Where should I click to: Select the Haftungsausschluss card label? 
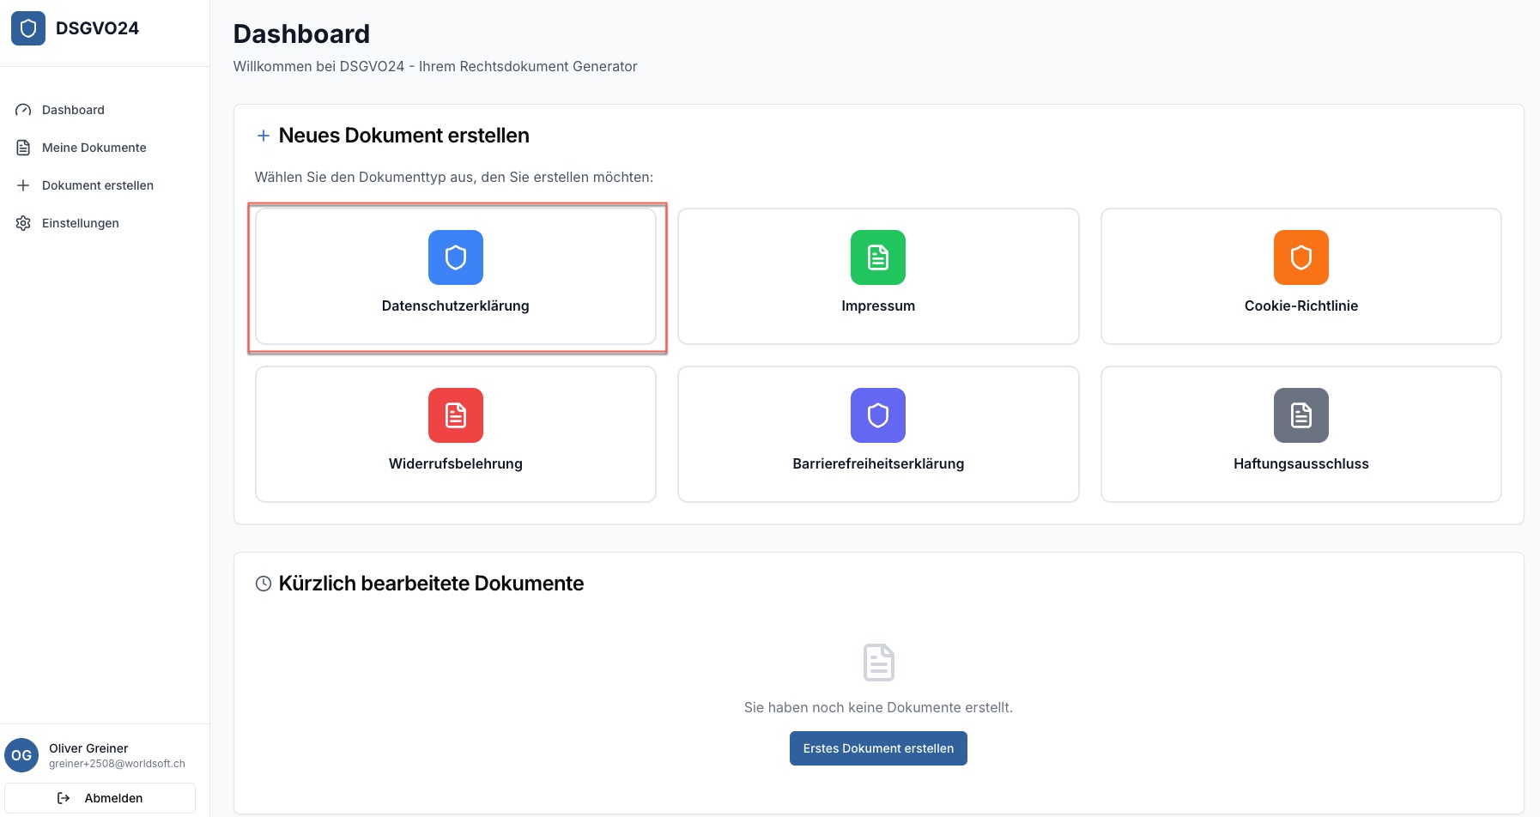[1301, 463]
